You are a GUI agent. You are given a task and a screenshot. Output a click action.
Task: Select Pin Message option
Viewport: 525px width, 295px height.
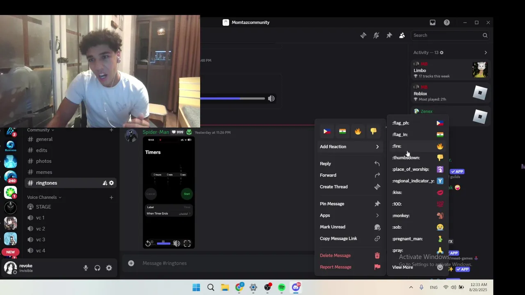pyautogui.click(x=350, y=204)
